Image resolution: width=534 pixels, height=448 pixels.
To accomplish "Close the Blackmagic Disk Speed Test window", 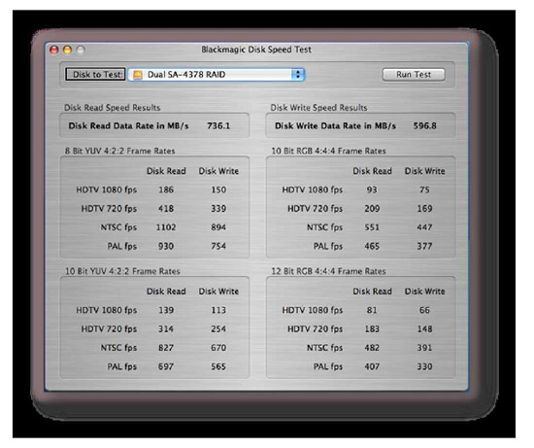I will tap(54, 51).
